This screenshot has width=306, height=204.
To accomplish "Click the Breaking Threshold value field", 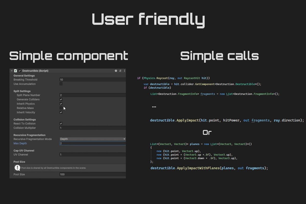I will (93, 80).
